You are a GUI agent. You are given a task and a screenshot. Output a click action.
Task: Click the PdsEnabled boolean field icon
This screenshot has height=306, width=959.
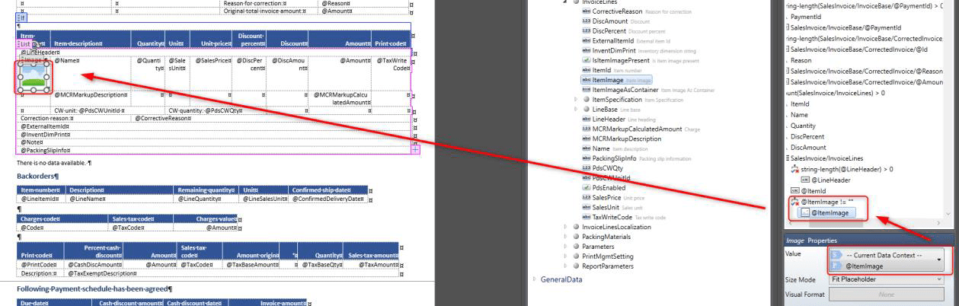click(x=586, y=187)
